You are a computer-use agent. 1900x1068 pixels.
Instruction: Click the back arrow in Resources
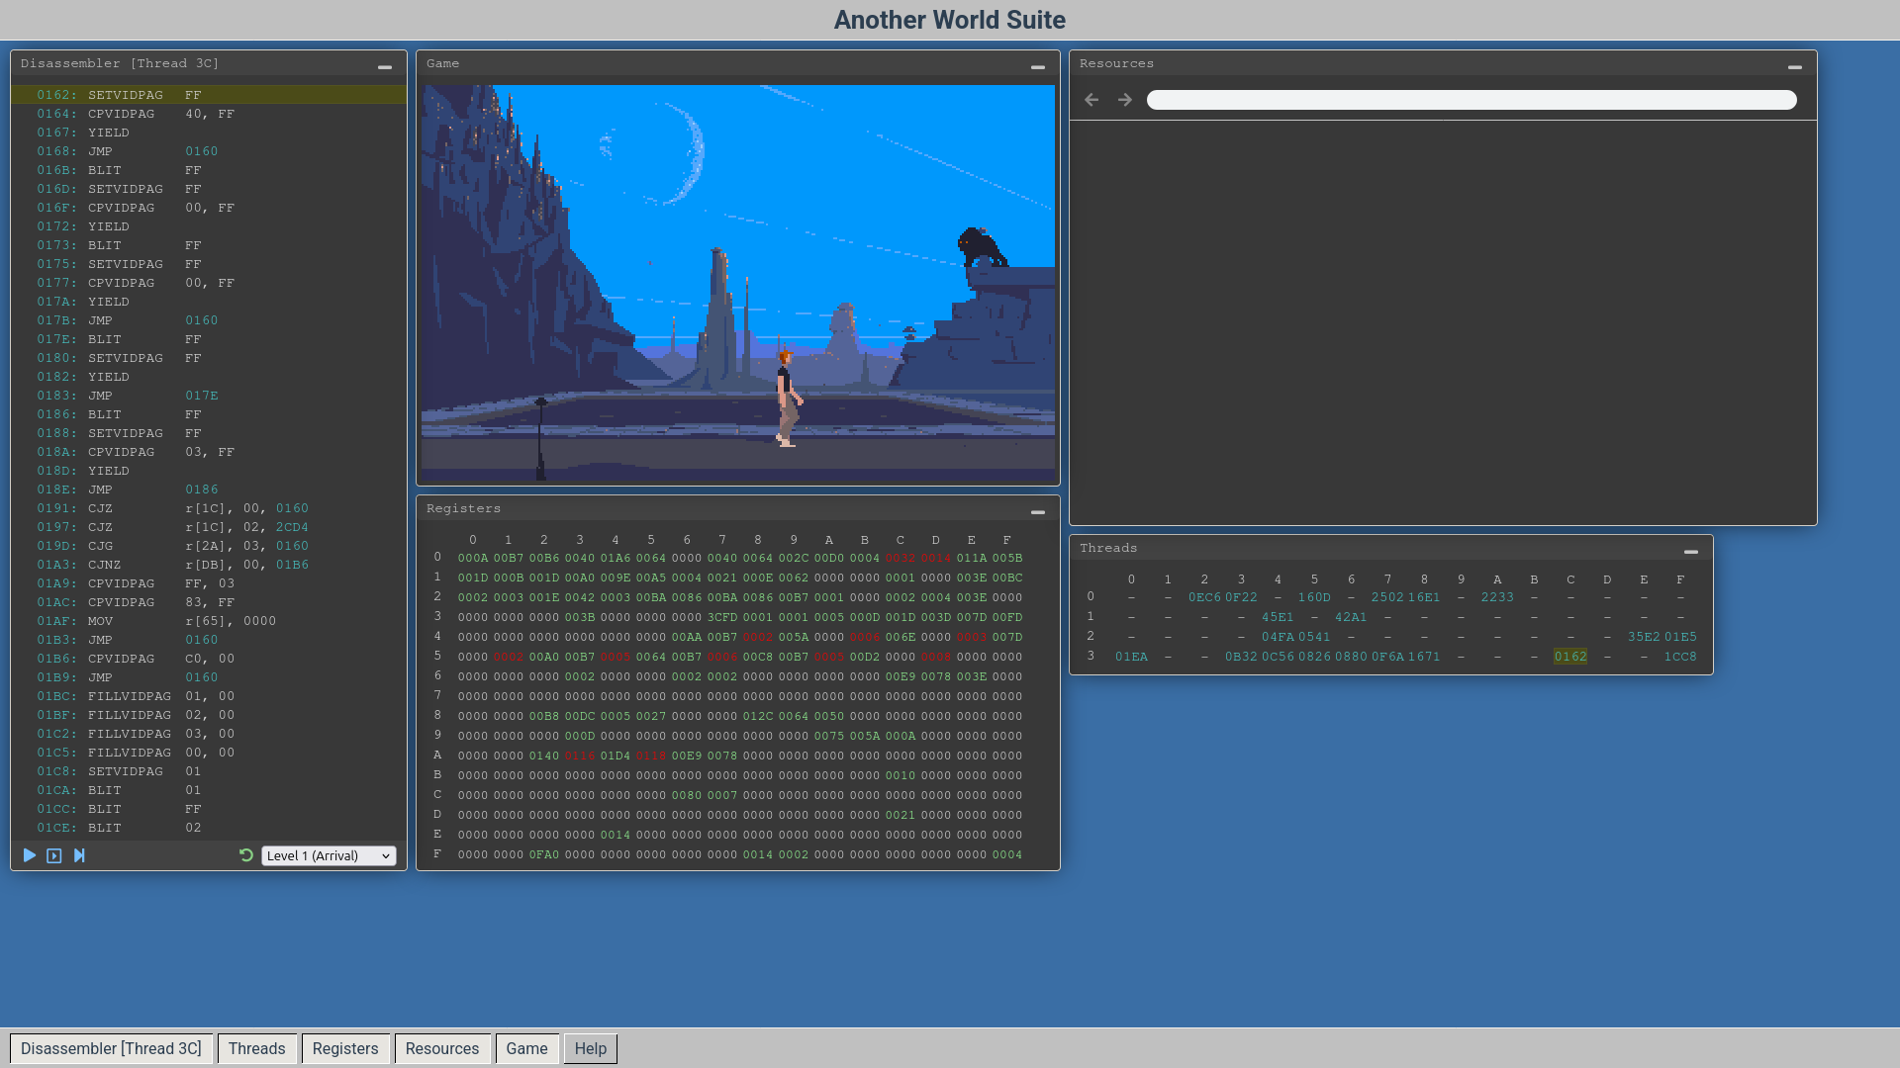tap(1092, 100)
